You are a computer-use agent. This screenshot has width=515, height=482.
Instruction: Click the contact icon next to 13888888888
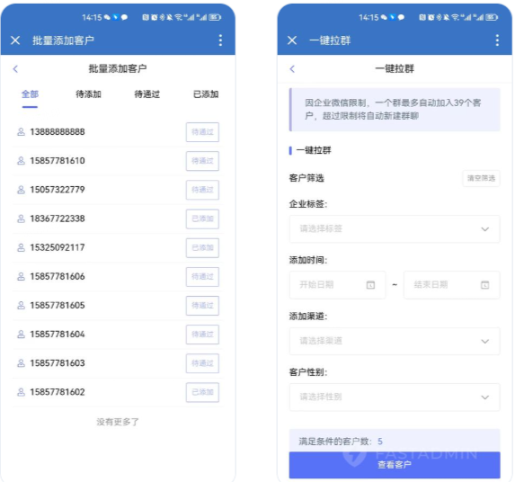point(21,132)
